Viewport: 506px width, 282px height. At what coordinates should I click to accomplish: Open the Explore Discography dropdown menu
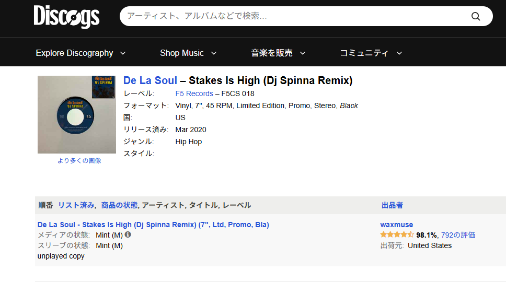pyautogui.click(x=80, y=53)
